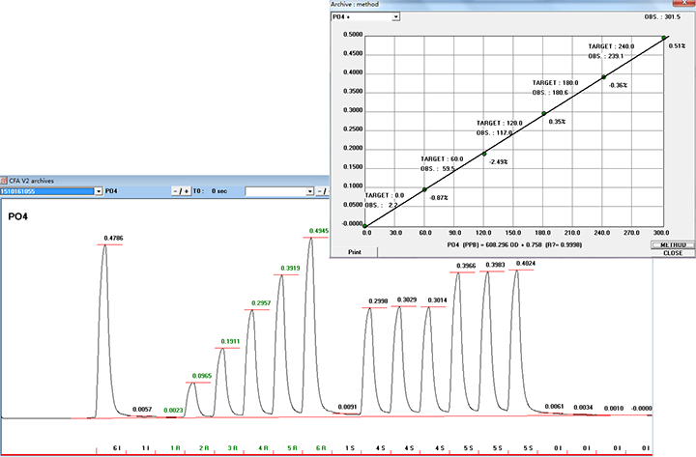Click the calibration point at target 60.0
Screen dimensions: 696x457
[424, 188]
